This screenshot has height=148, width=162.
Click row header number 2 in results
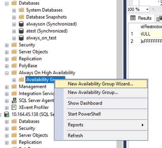[134, 41]
